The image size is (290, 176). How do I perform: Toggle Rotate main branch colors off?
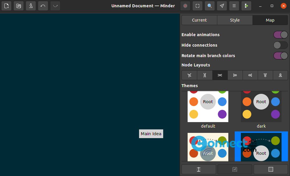click(x=280, y=56)
